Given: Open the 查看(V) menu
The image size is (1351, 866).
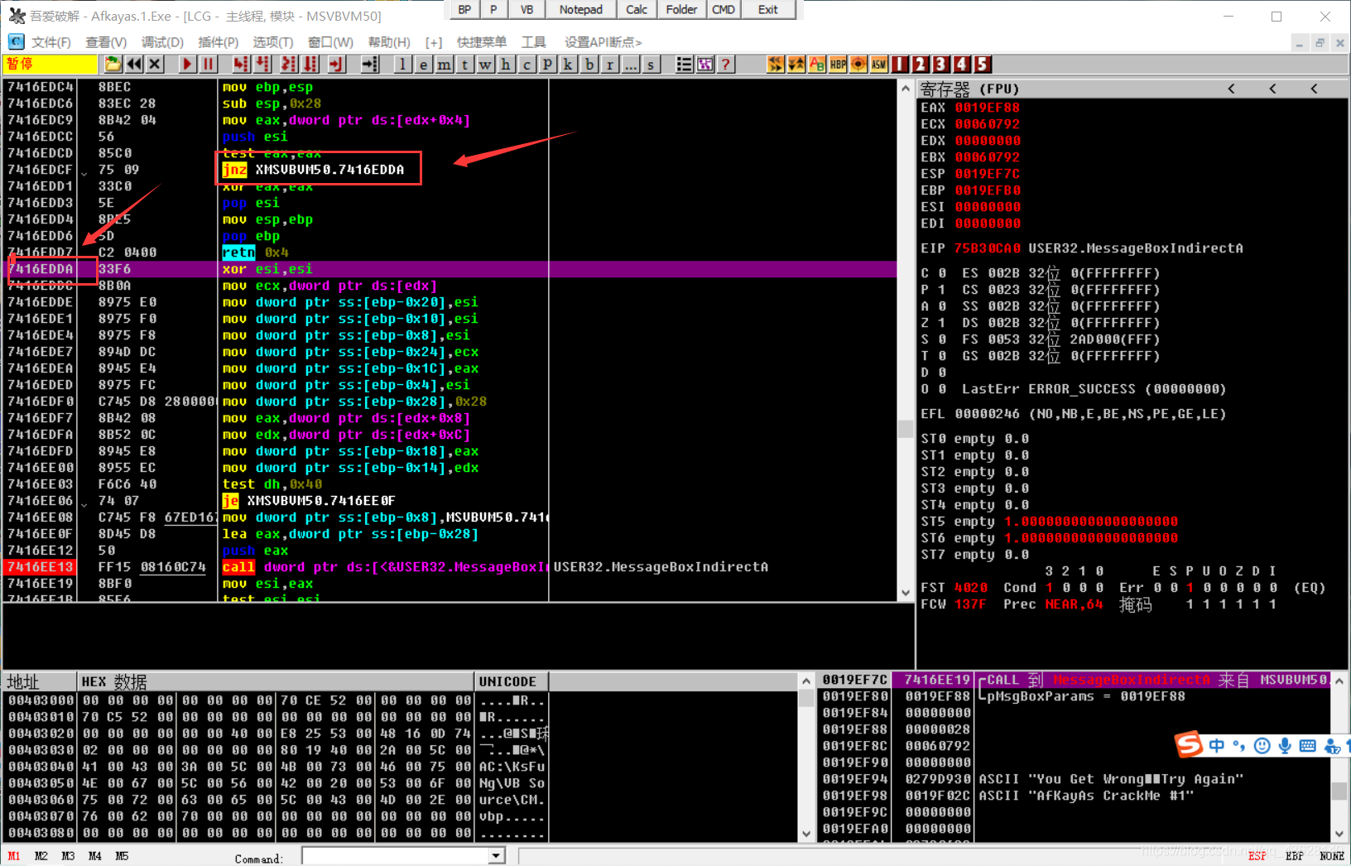Looking at the screenshot, I should pyautogui.click(x=106, y=42).
